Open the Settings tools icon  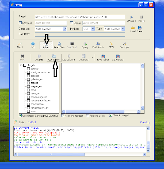124,44
